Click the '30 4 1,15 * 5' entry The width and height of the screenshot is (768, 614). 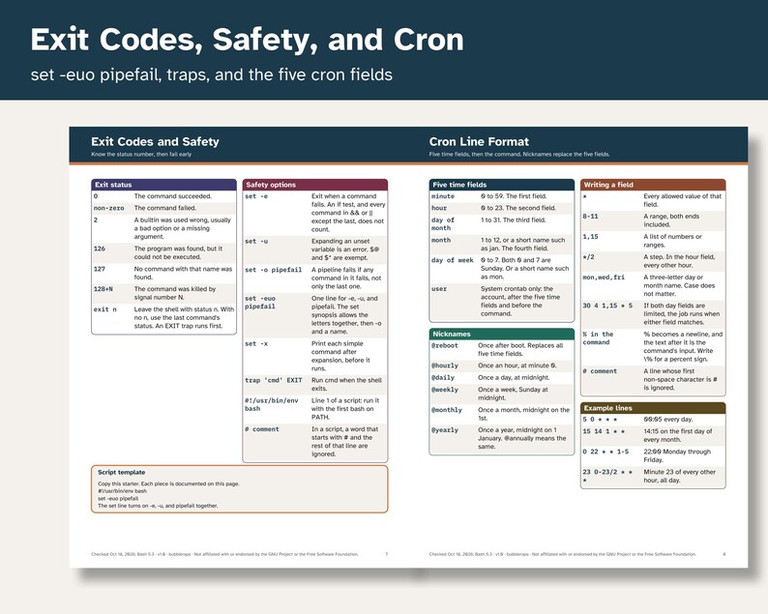coord(607,306)
